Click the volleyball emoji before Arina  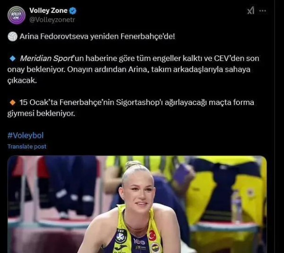[x=12, y=36]
